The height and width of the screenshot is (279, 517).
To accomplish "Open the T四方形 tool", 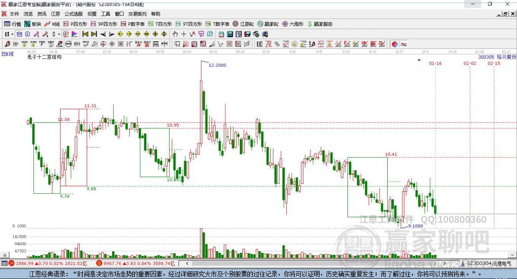I will tap(160, 24).
